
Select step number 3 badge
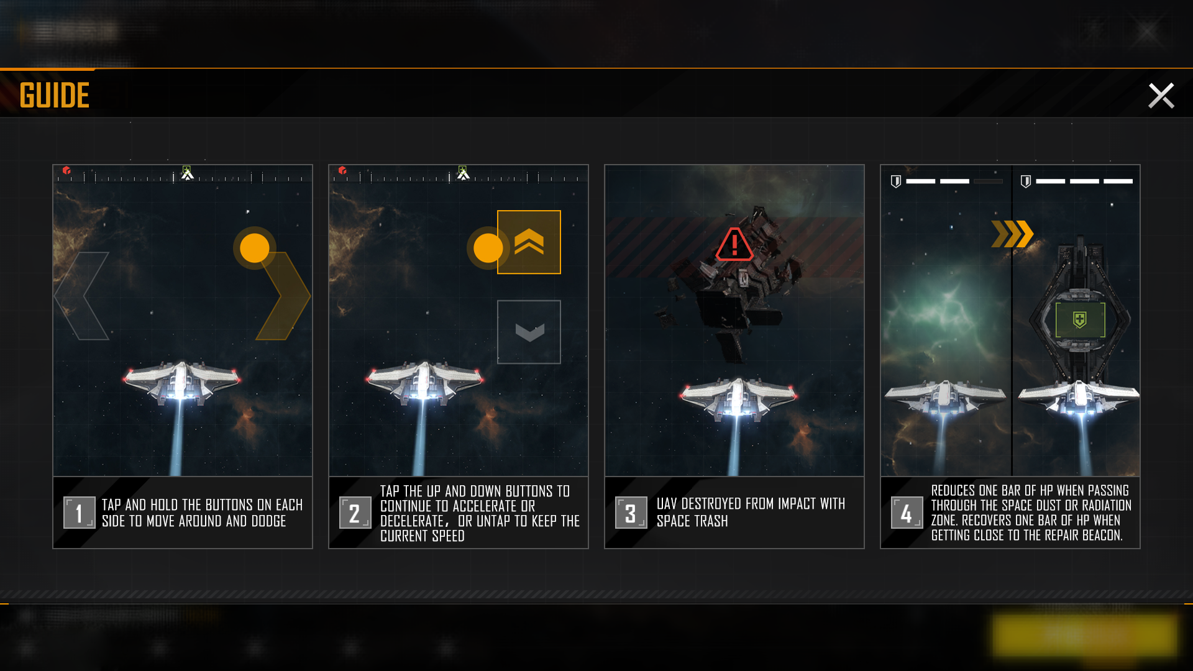pos(631,513)
